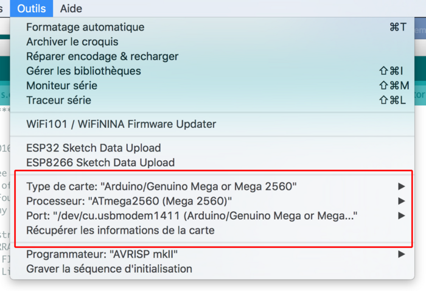The width and height of the screenshot is (426, 291).
Task: Expand Type de carte submenu
Action: pos(212,187)
